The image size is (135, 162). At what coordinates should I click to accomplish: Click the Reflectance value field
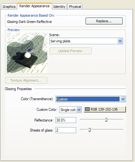tap(66, 120)
